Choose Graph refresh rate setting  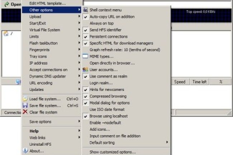pos(127,50)
